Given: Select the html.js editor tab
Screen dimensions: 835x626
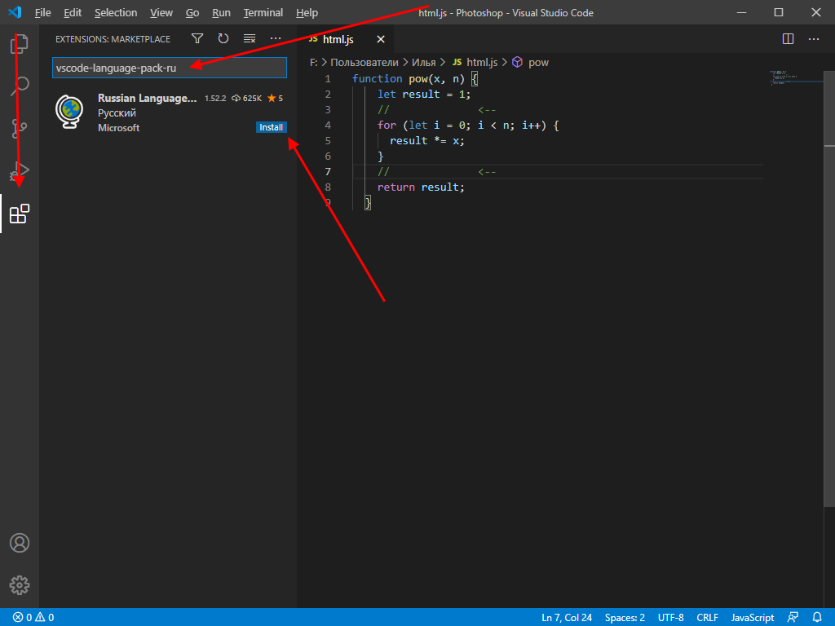Looking at the screenshot, I should (337, 38).
